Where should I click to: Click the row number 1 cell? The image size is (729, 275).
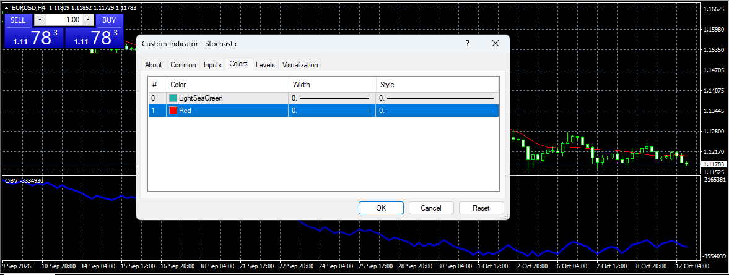click(x=157, y=111)
